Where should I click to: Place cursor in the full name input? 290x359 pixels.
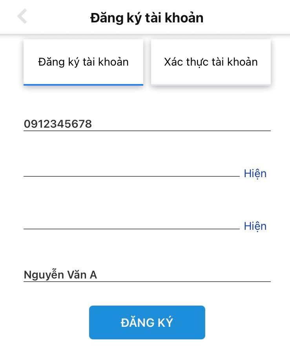(147, 275)
